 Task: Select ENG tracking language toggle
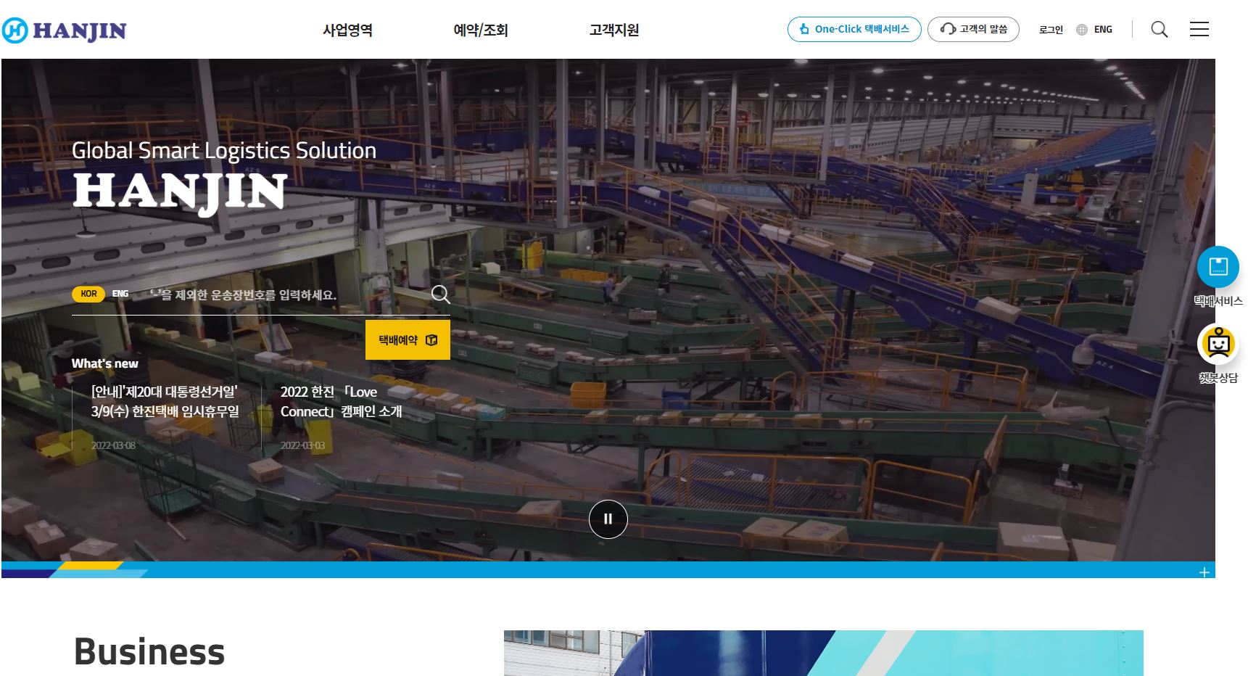pos(120,294)
